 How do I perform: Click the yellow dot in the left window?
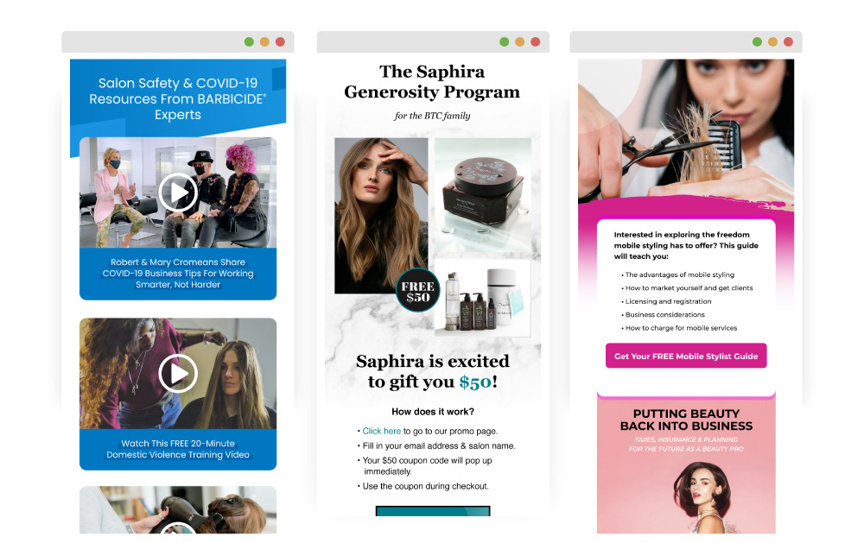[x=264, y=41]
